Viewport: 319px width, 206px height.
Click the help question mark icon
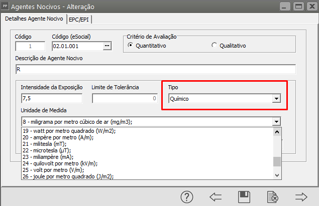(187, 196)
